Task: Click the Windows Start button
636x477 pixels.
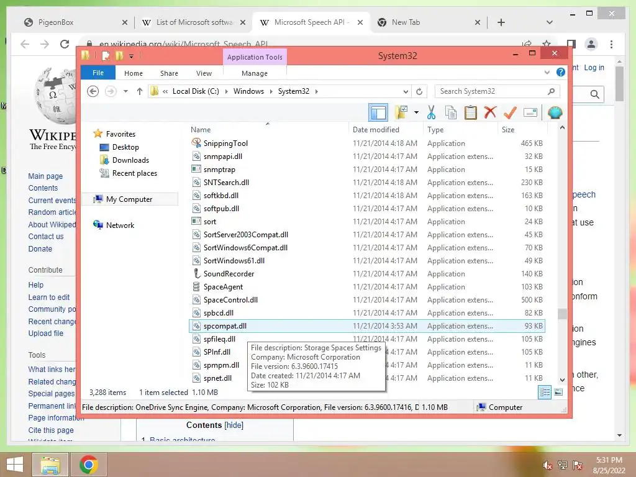Action: [15, 465]
